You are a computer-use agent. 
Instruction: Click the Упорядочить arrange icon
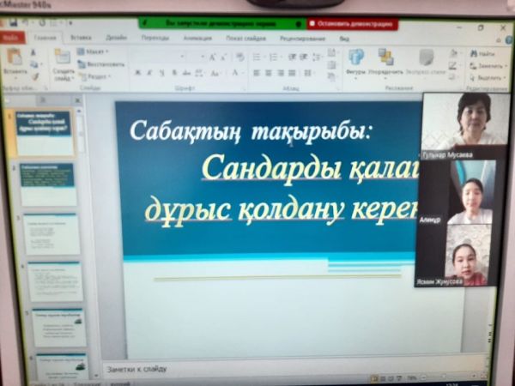(387, 59)
